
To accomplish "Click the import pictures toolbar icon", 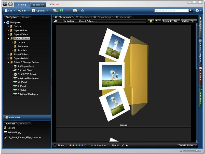I will point(55,11).
